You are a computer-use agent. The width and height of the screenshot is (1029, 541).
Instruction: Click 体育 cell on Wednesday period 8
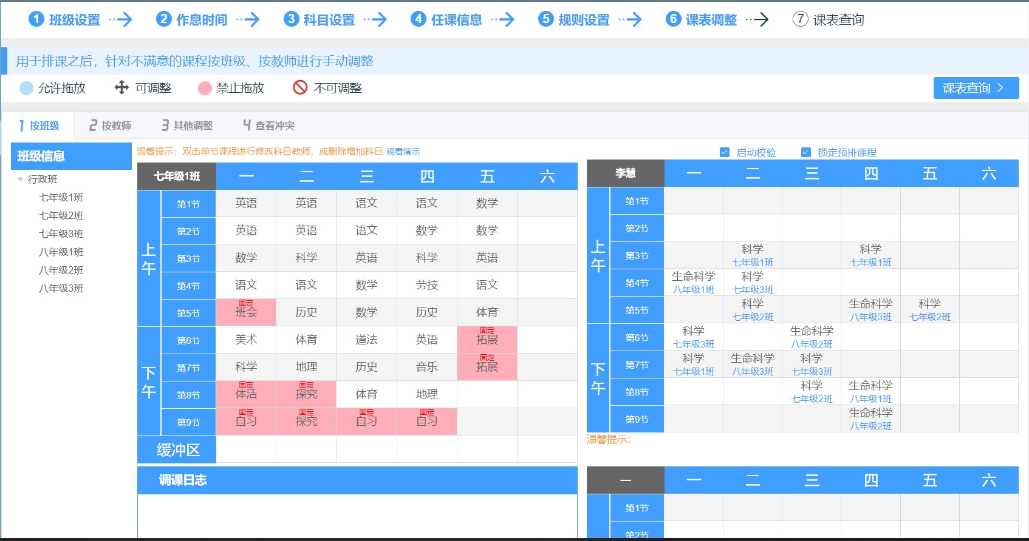(366, 394)
